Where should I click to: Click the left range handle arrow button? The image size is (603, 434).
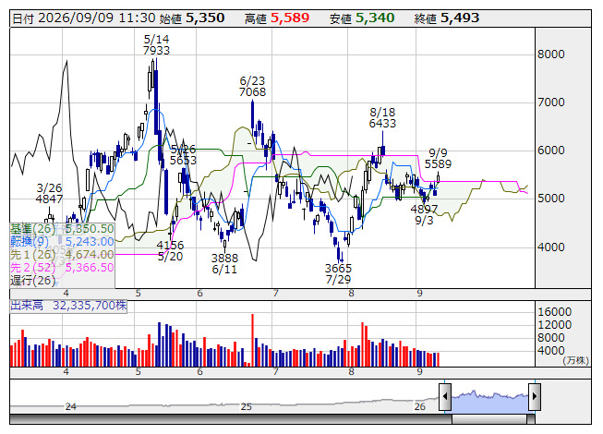click(445, 396)
